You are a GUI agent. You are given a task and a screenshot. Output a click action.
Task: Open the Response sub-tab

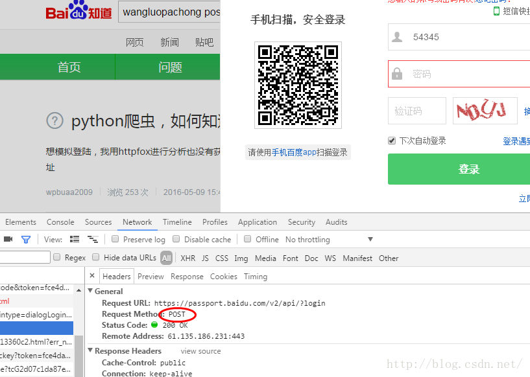[187, 277]
